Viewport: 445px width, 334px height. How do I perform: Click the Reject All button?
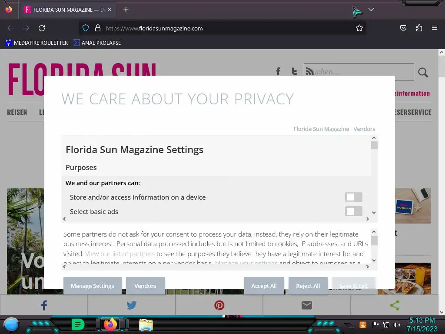(308, 286)
